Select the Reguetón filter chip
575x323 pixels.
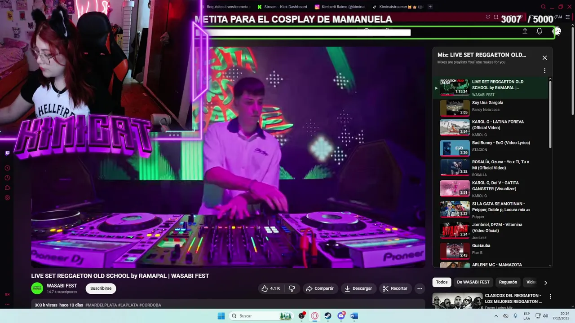click(x=508, y=282)
